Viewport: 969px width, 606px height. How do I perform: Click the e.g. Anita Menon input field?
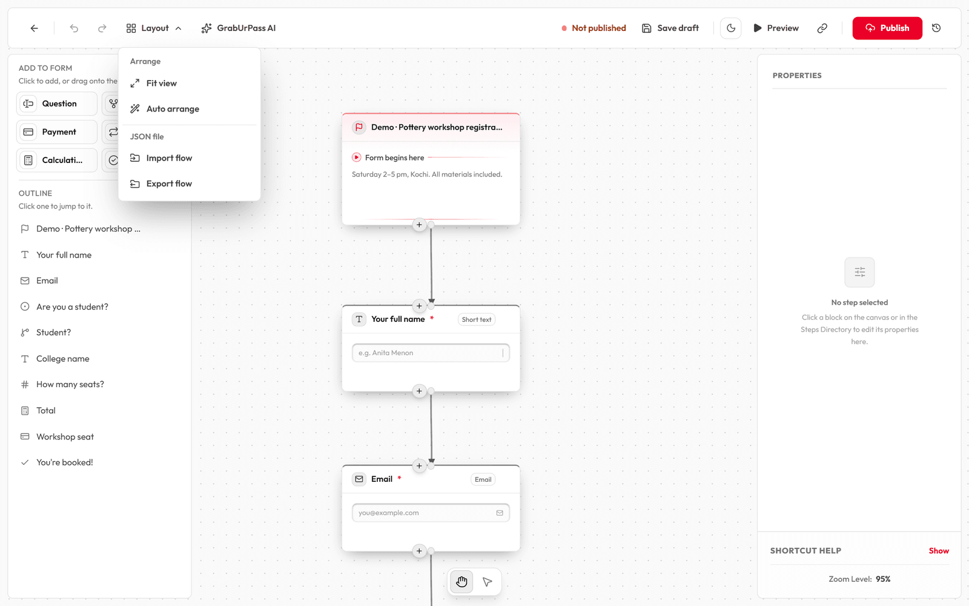click(x=431, y=353)
